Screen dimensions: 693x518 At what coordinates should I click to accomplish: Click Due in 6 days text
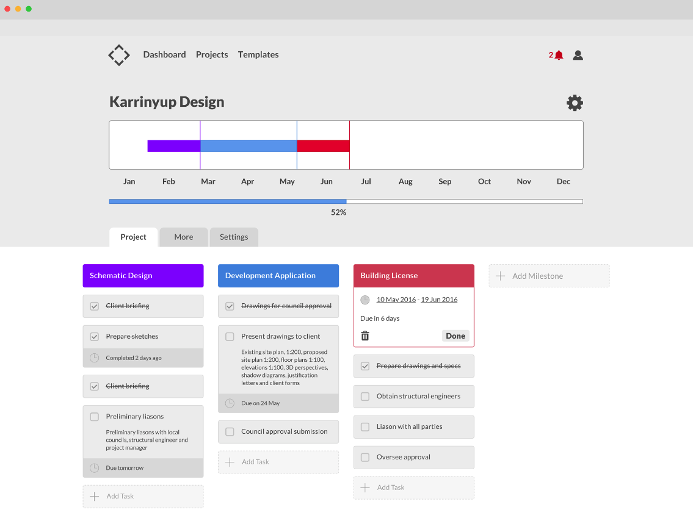[x=380, y=318]
